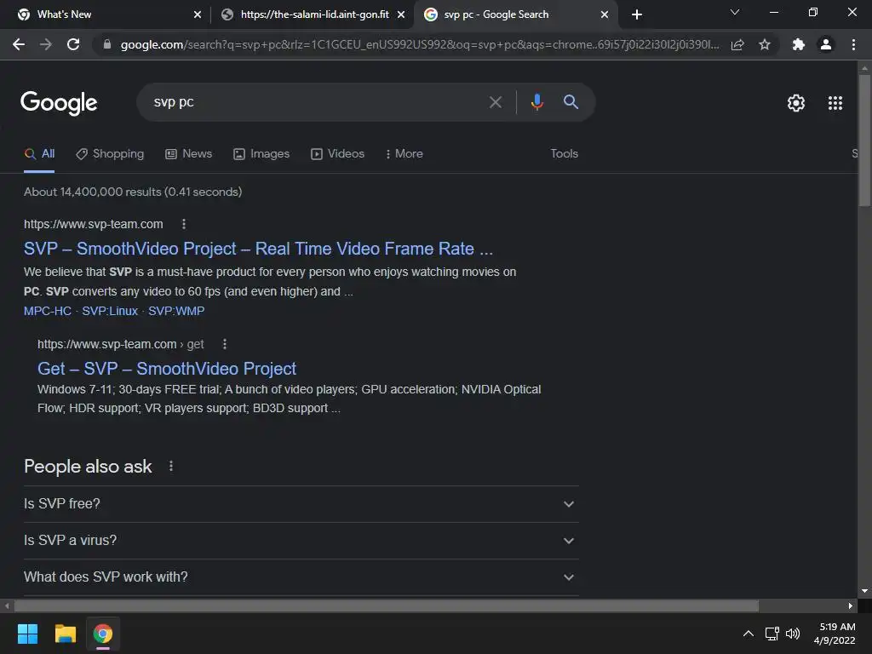Image resolution: width=872 pixels, height=654 pixels.
Task: Open People also ask options menu
Action: (171, 466)
